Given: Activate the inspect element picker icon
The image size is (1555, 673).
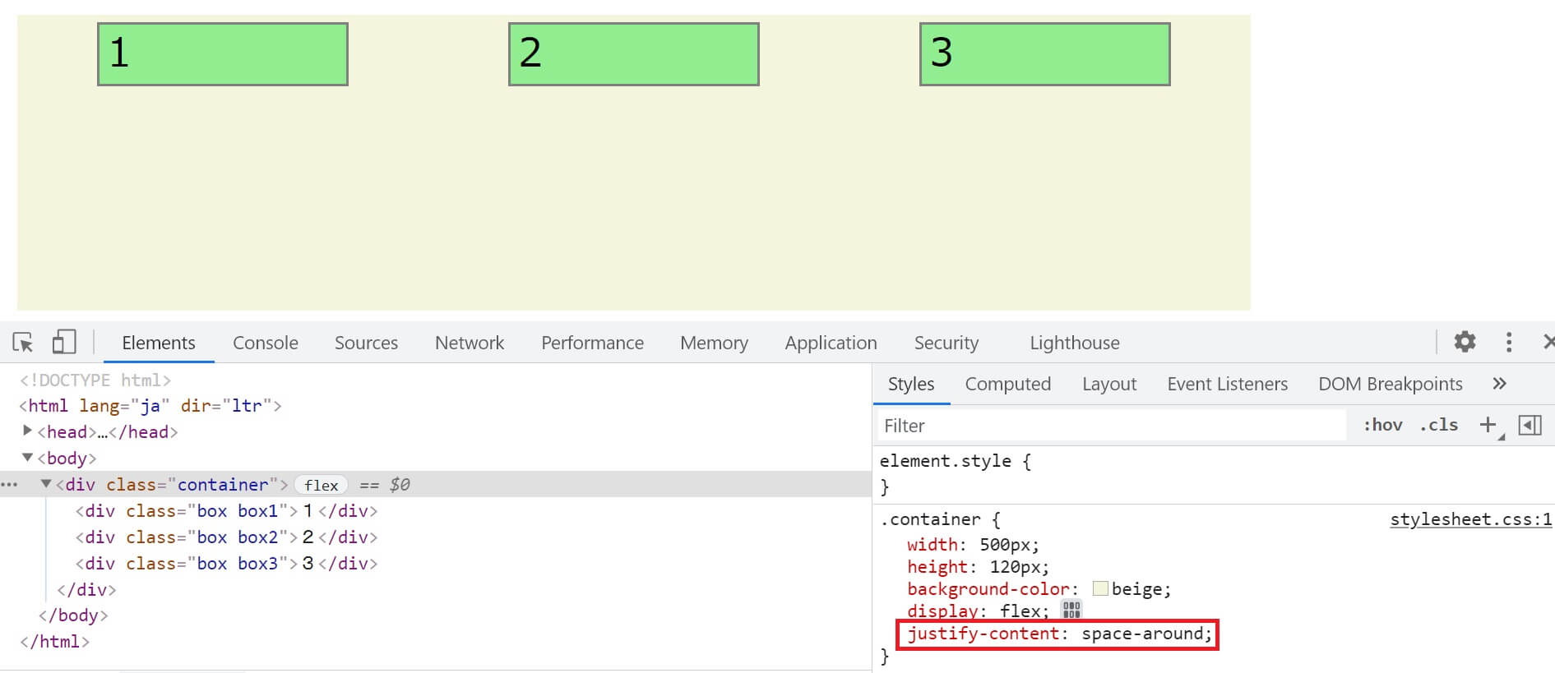Looking at the screenshot, I should click(x=23, y=342).
